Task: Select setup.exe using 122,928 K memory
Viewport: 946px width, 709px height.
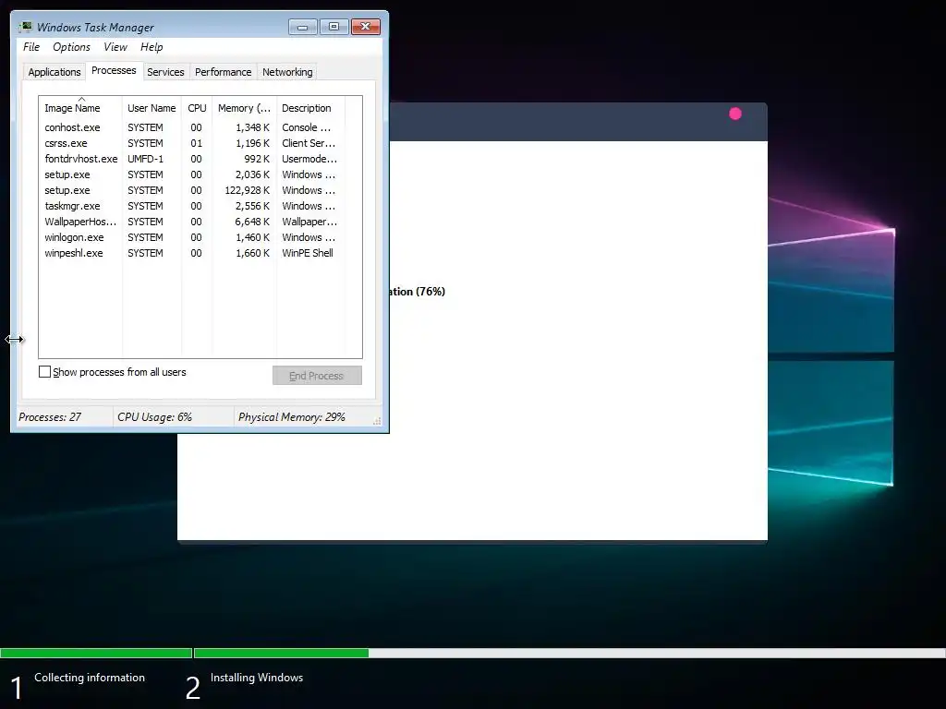Action: click(x=192, y=190)
